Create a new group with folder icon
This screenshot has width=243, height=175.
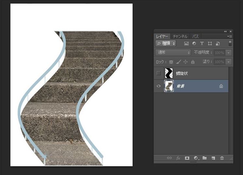tap(205, 158)
